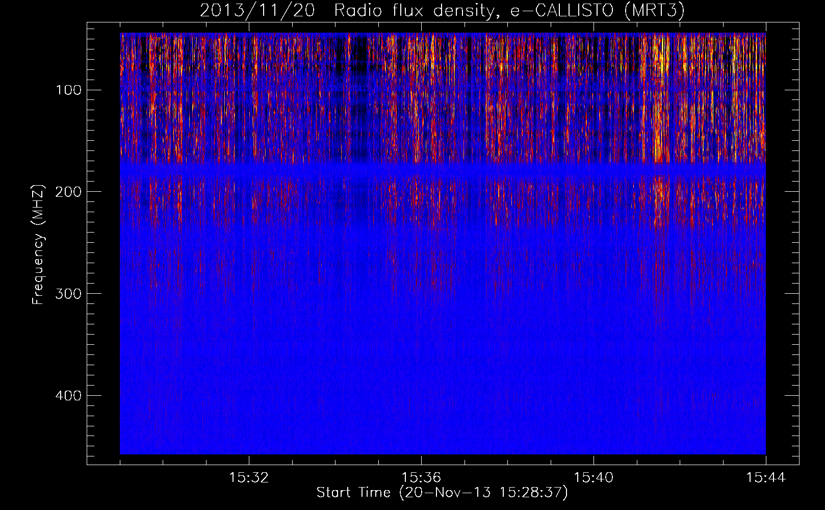Click the 300 frequency tick label
Viewport: 825px width, 510px height.
click(67, 294)
